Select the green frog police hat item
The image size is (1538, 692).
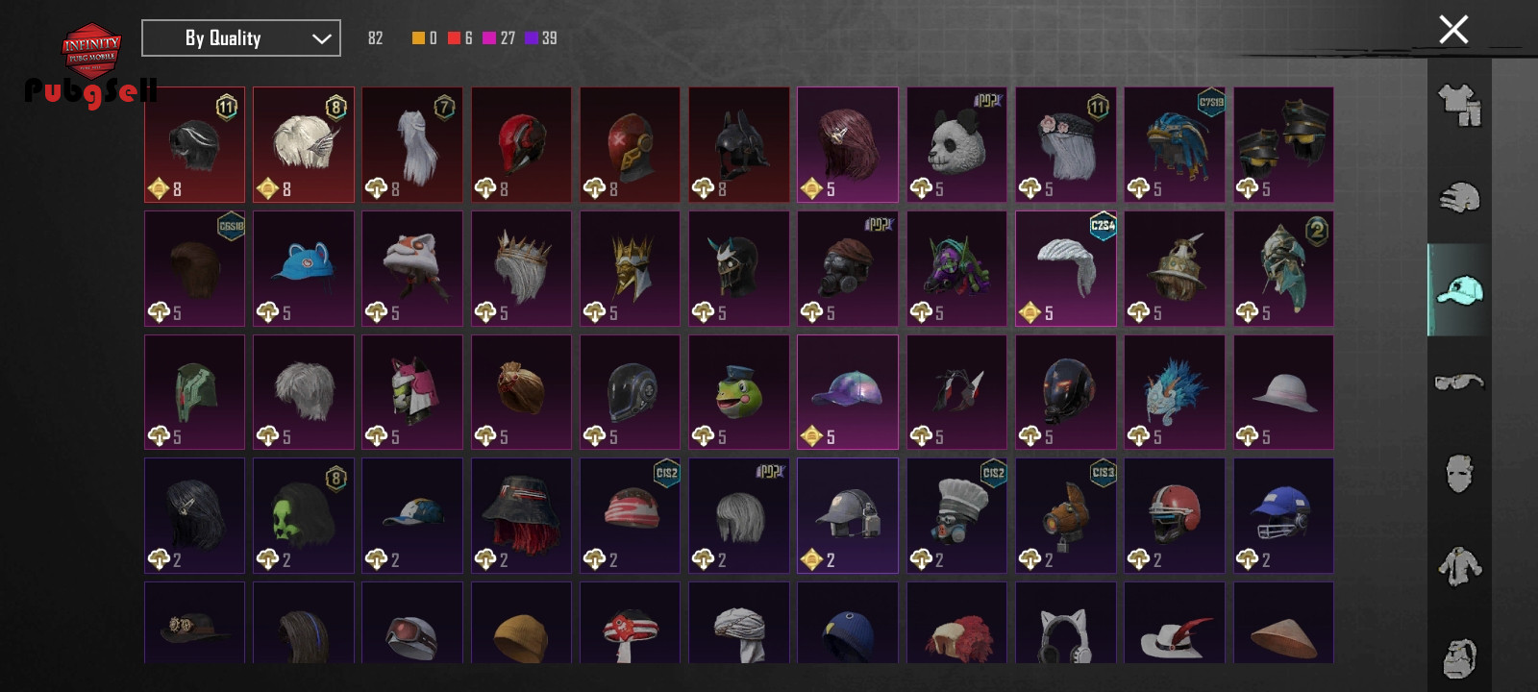(738, 392)
